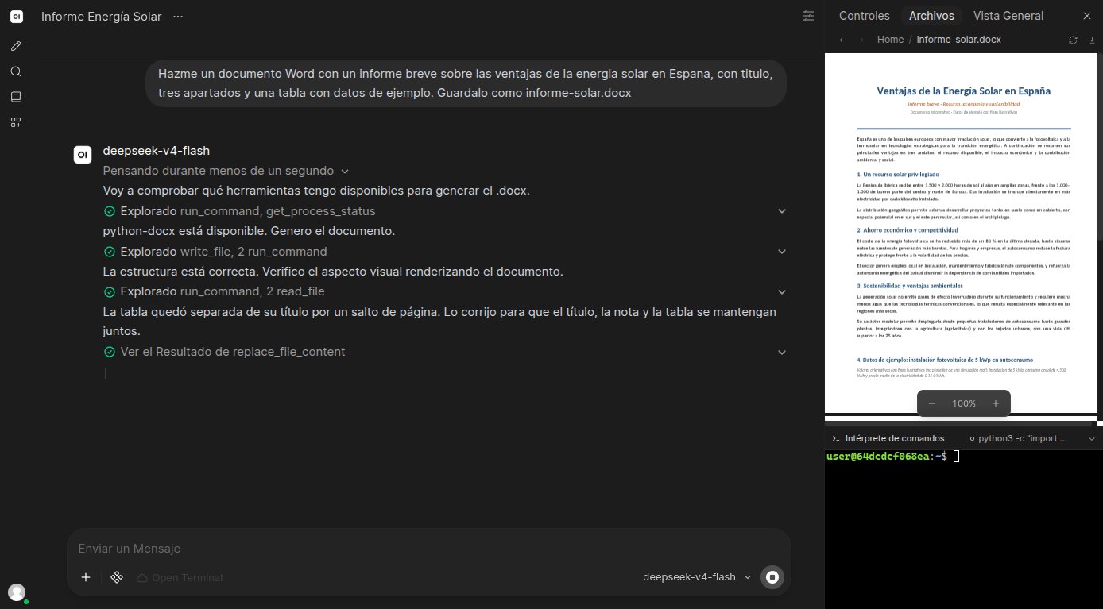Image resolution: width=1103 pixels, height=609 pixels.
Task: Expand Pensando durante menos de un segundo
Action: click(226, 171)
